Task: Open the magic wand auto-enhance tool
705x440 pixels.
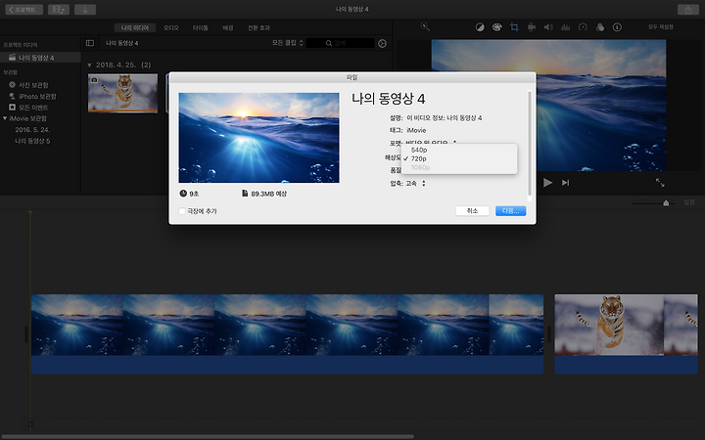Action: (425, 27)
